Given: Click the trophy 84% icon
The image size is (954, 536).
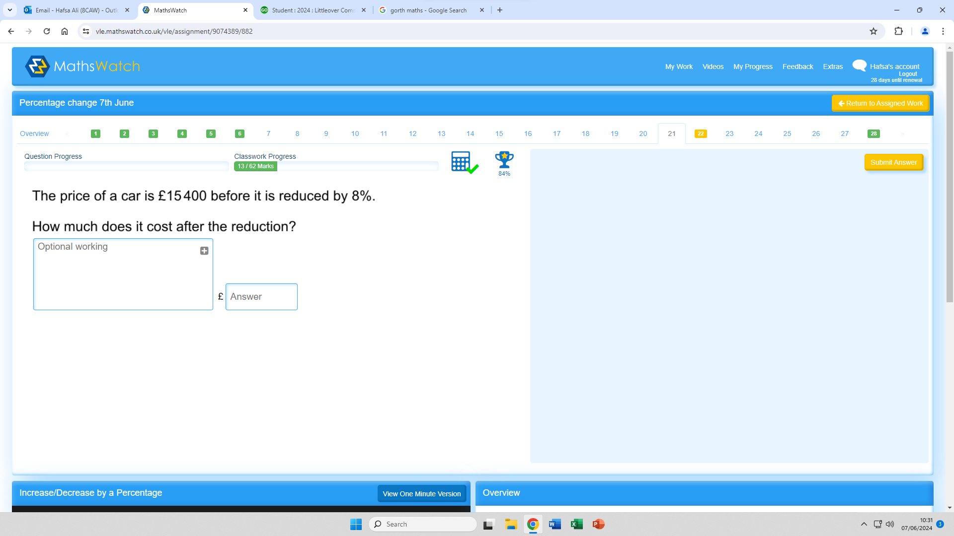Looking at the screenshot, I should pos(504,160).
